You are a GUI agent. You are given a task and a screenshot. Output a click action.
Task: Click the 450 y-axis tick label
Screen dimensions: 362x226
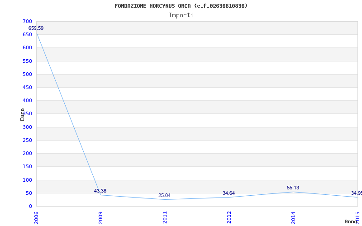pos(28,87)
